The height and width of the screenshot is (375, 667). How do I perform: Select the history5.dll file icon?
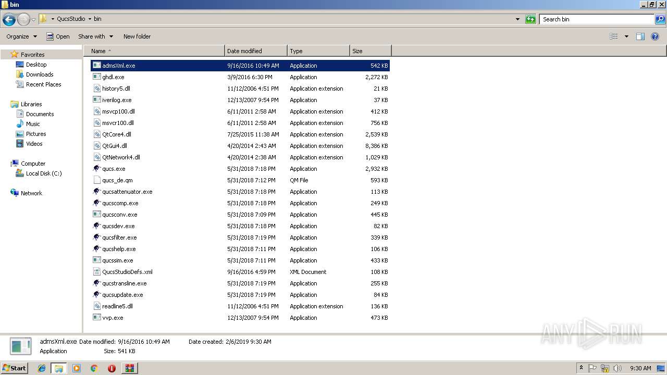pos(96,89)
